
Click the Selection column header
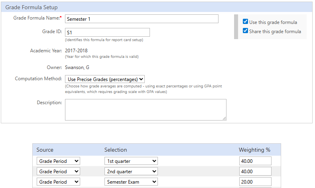[x=116, y=150]
